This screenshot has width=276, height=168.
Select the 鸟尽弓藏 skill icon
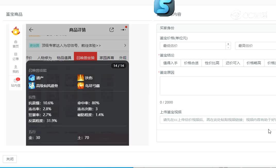click(81, 86)
